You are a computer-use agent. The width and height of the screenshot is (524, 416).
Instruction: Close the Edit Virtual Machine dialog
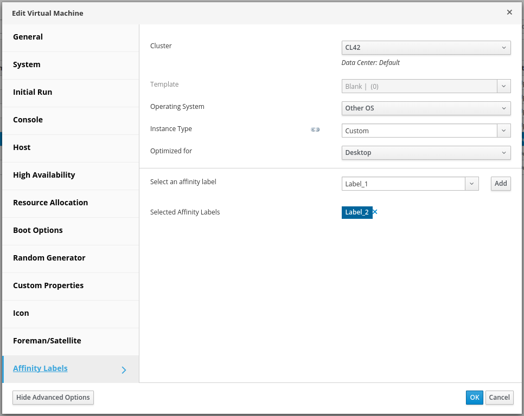tap(509, 12)
